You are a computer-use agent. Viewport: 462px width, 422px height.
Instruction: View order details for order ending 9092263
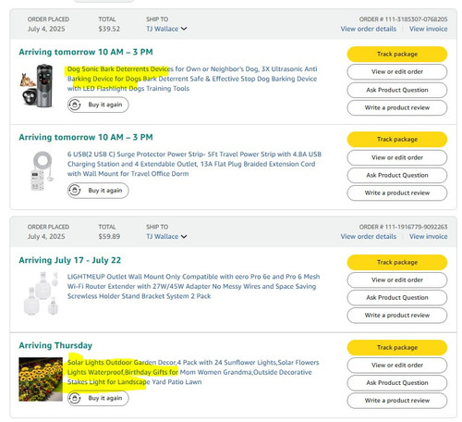click(x=369, y=237)
